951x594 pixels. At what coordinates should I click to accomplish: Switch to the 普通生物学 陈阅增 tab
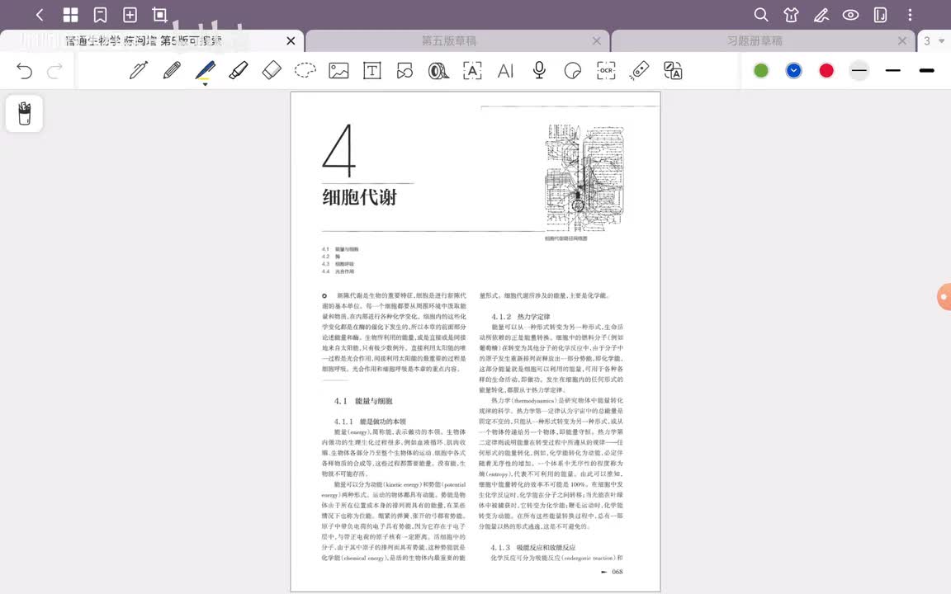pyautogui.click(x=144, y=40)
